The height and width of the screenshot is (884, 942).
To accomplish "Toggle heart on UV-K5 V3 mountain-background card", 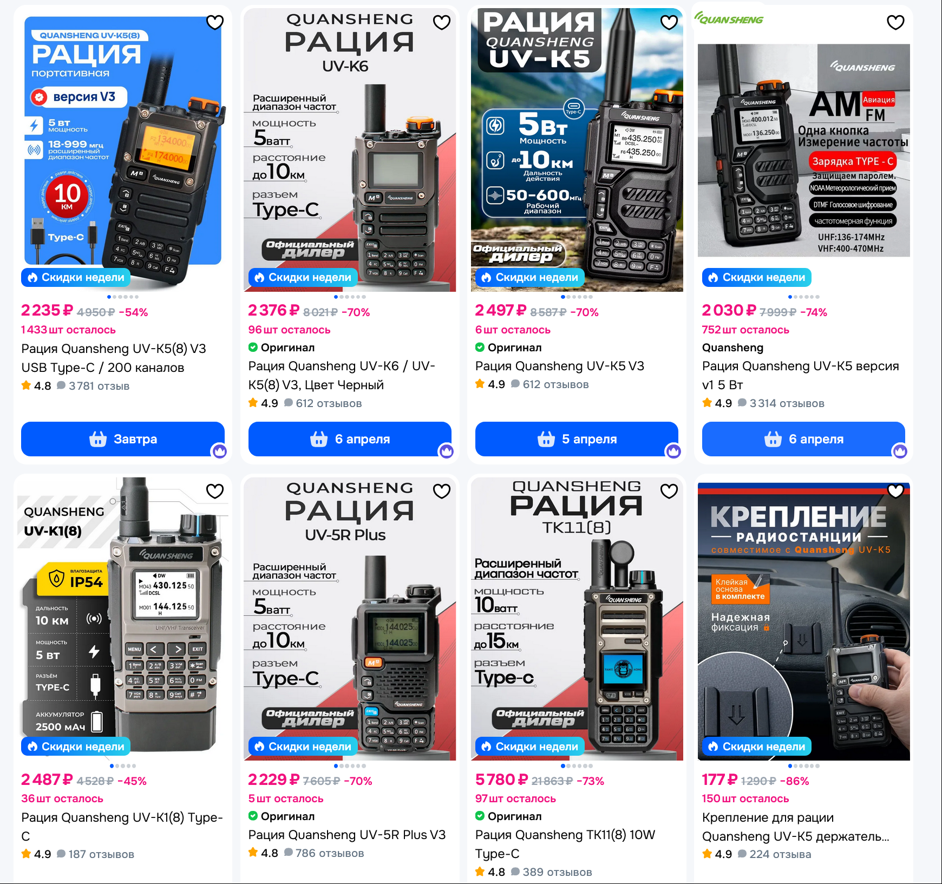I will 669,22.
